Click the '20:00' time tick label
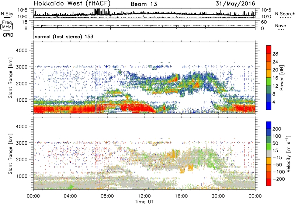The image size is (295, 204). [218, 196]
